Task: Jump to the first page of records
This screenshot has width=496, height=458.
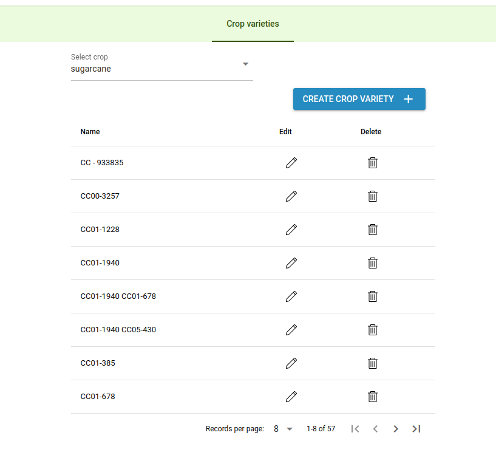Action: click(x=355, y=429)
